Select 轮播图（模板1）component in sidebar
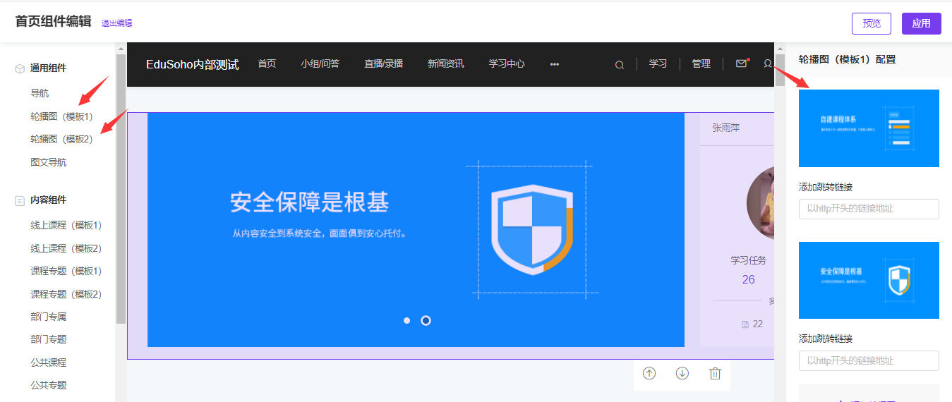Viewport: 952px width, 402px height. coord(61,116)
